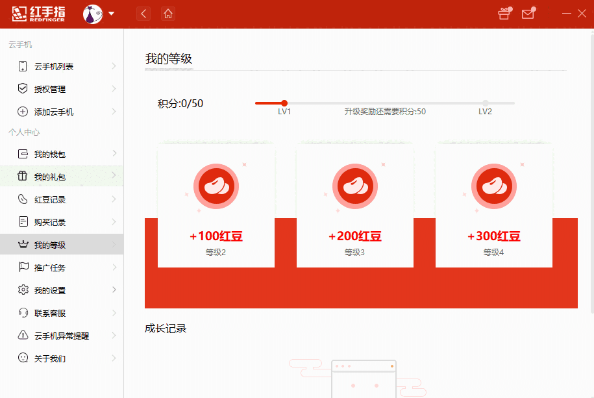Expand chevron next to 添加云手机
Viewport: 594px width, 398px height.
click(x=114, y=112)
